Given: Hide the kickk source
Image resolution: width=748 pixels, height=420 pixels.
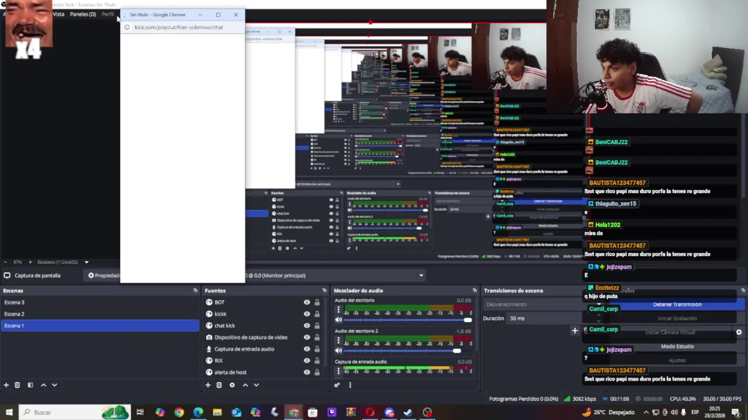Looking at the screenshot, I should (x=307, y=314).
